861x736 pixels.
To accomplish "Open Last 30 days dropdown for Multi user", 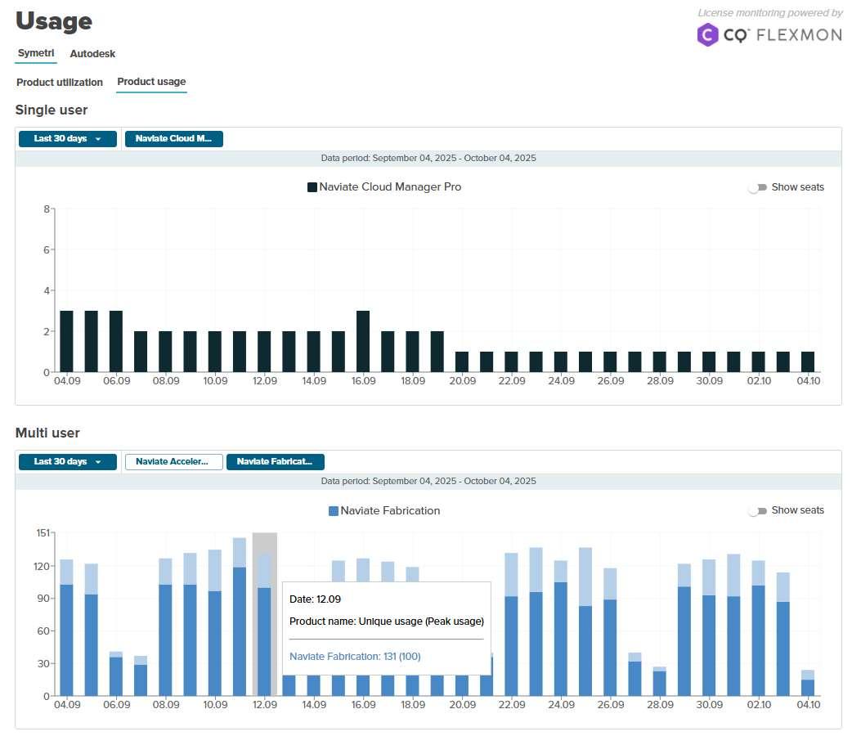I will [68, 462].
